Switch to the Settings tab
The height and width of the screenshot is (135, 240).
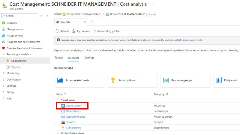pos(89,58)
